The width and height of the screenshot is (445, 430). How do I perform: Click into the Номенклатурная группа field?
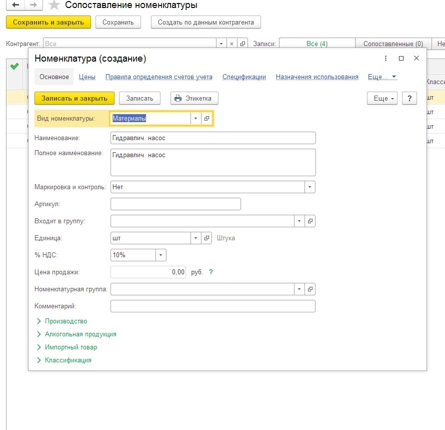[202, 289]
